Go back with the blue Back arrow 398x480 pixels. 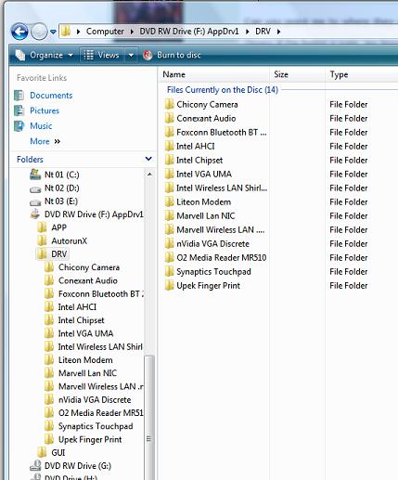pyautogui.click(x=19, y=32)
